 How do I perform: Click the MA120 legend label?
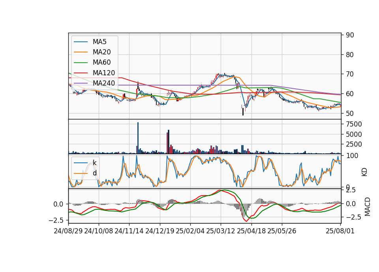coord(104,73)
